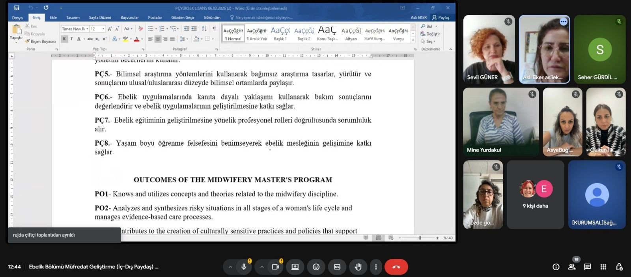Image resolution: width=631 pixels, height=277 pixels.
Task: Show the participants list
Action: pyautogui.click(x=571, y=267)
